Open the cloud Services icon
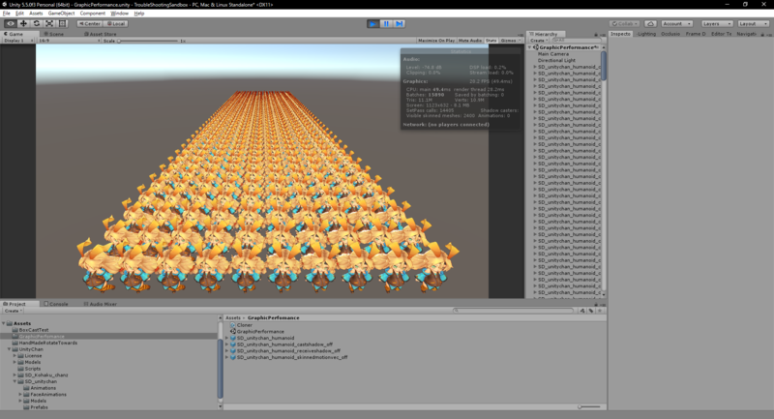Viewport: 774px width, 419px height. 650,23
